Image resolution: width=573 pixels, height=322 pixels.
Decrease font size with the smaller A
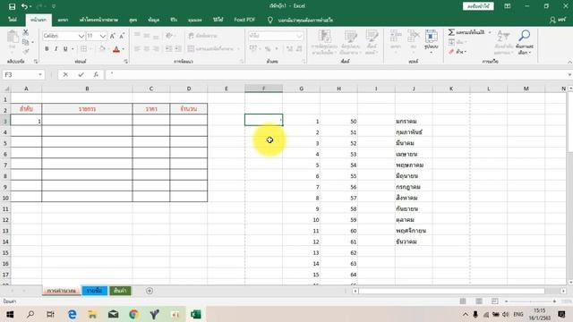coord(122,36)
